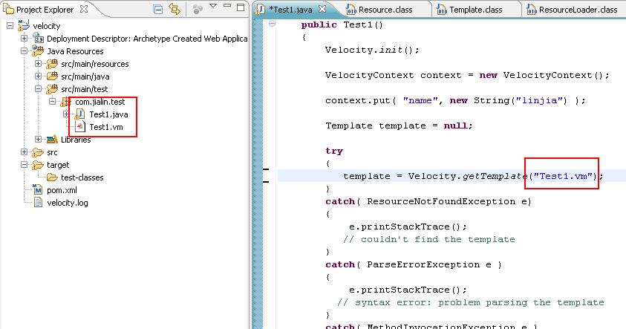Select src/main/resources in the tree
Image resolution: width=626 pixels, height=329 pixels.
tap(94, 64)
